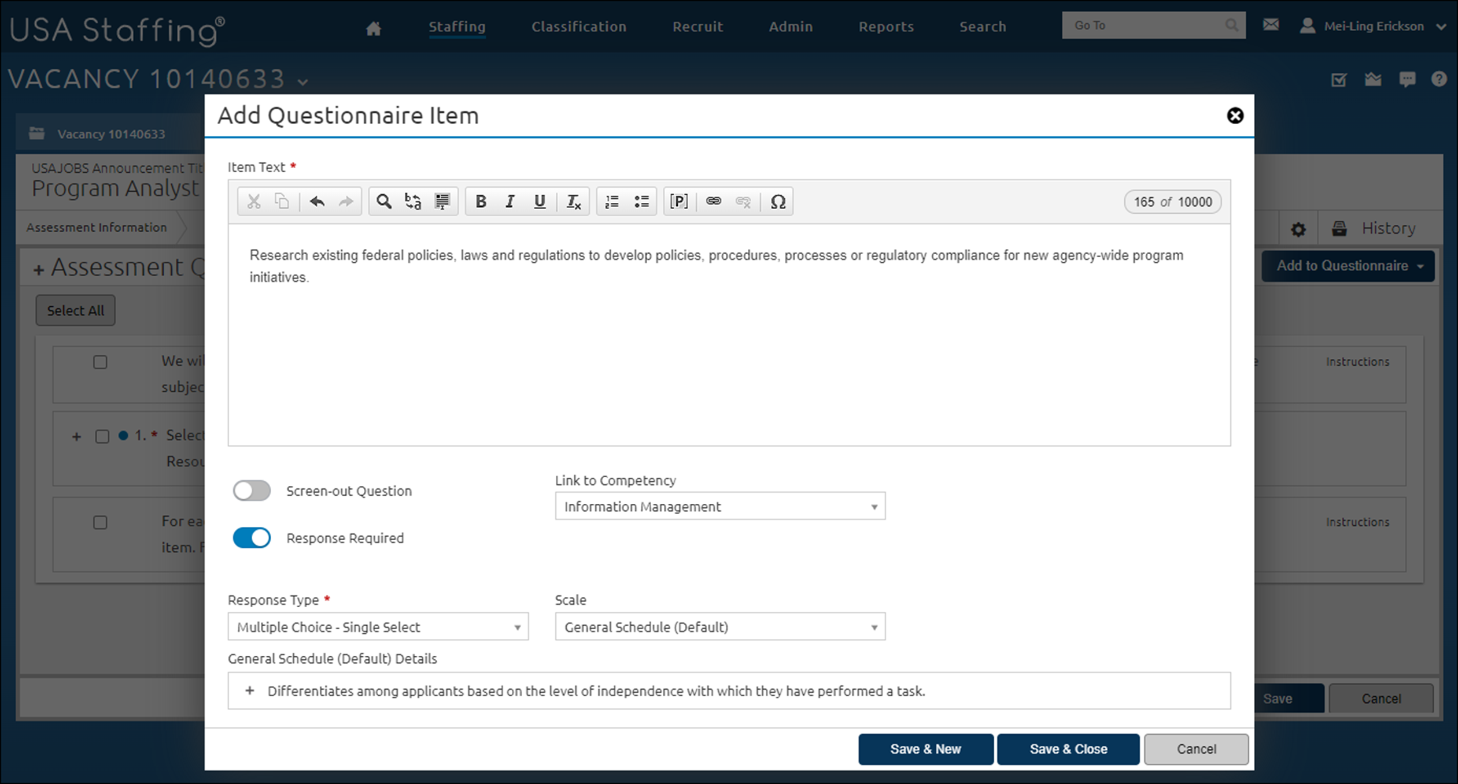
Task: Click the Save & New button
Action: tap(925, 749)
